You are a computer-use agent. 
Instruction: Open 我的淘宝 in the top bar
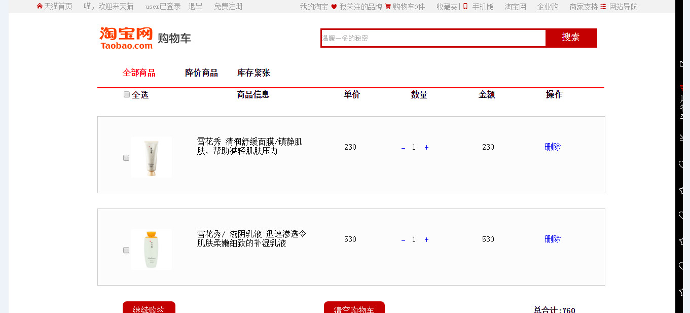[314, 7]
